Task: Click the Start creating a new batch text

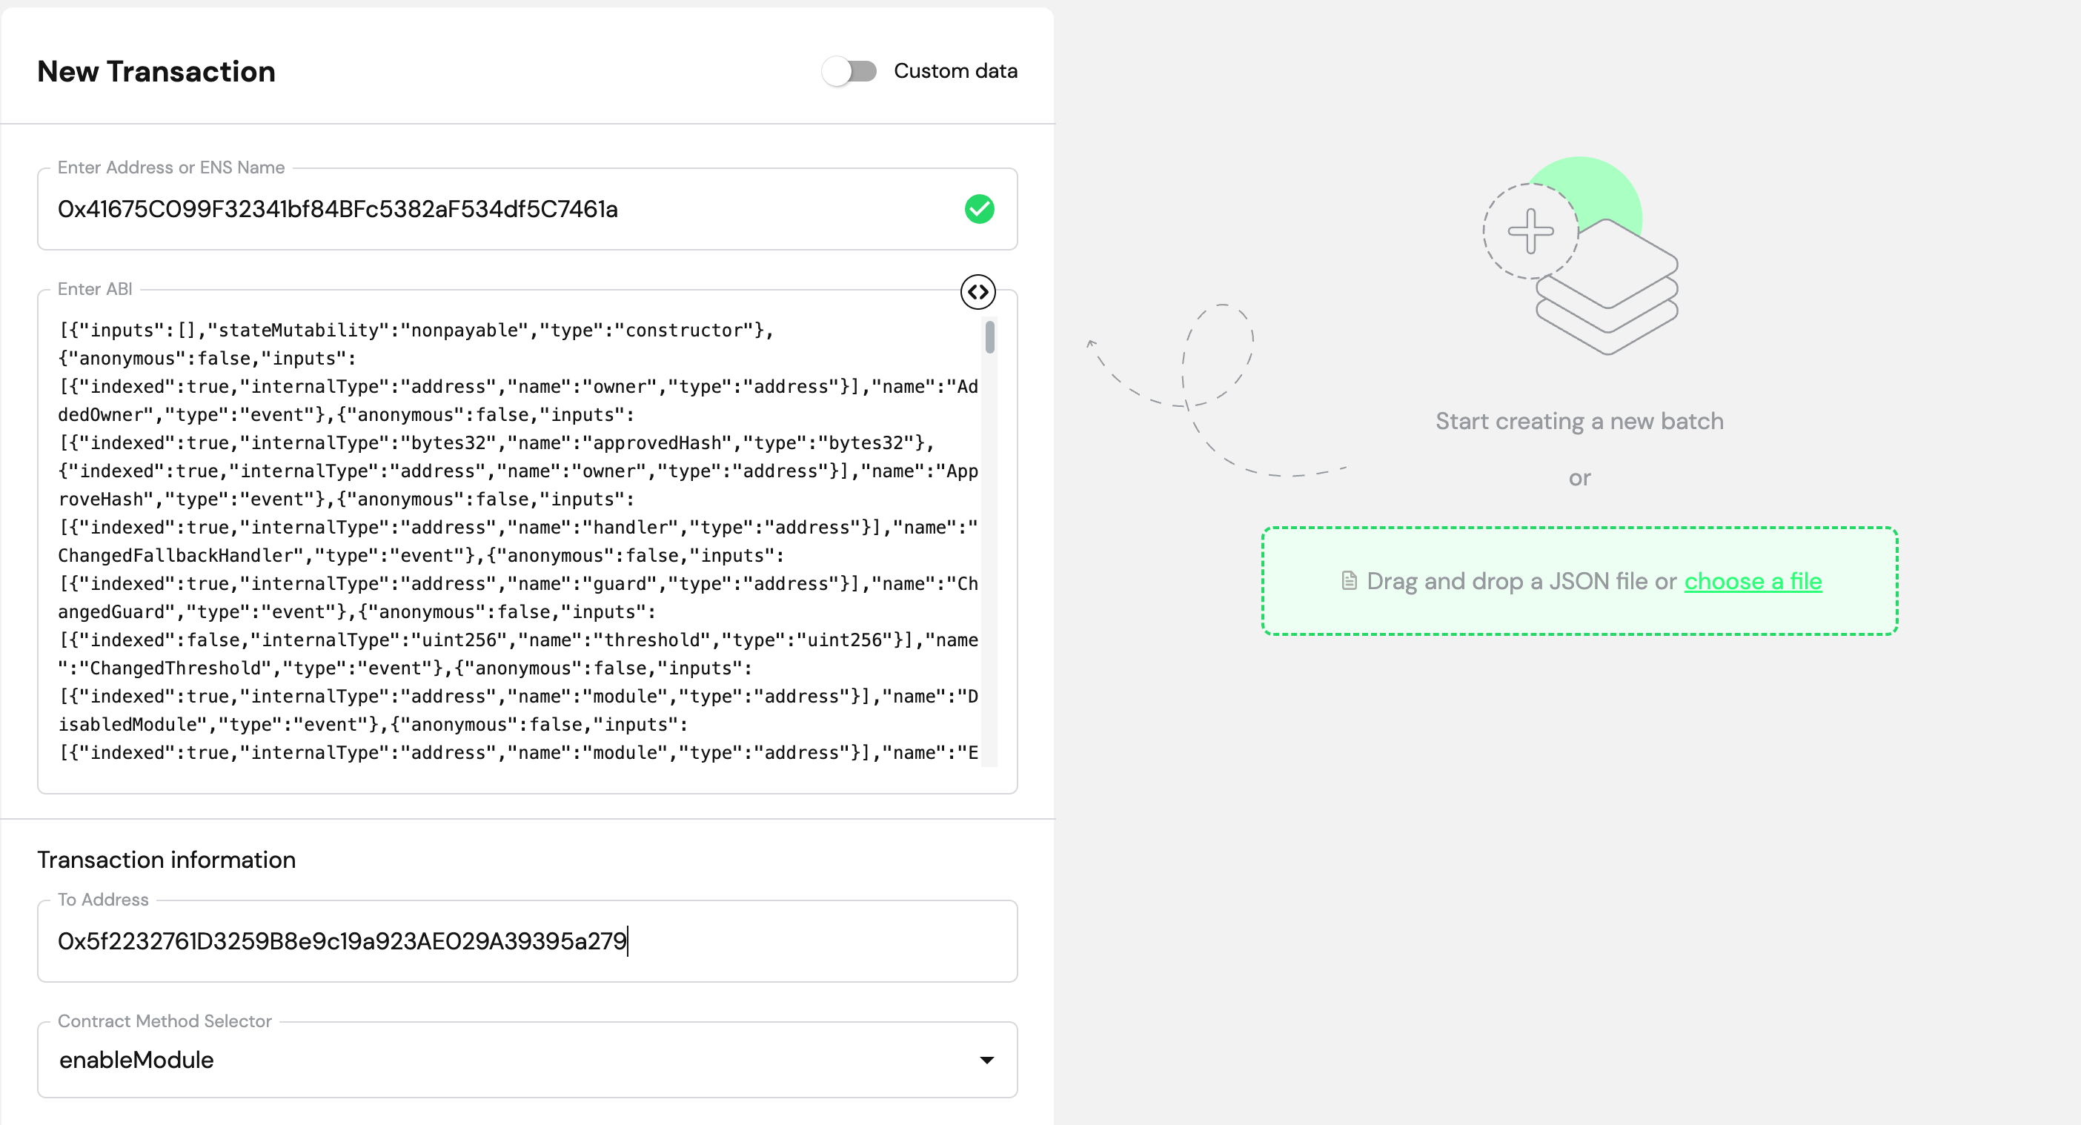Action: pyautogui.click(x=1579, y=422)
